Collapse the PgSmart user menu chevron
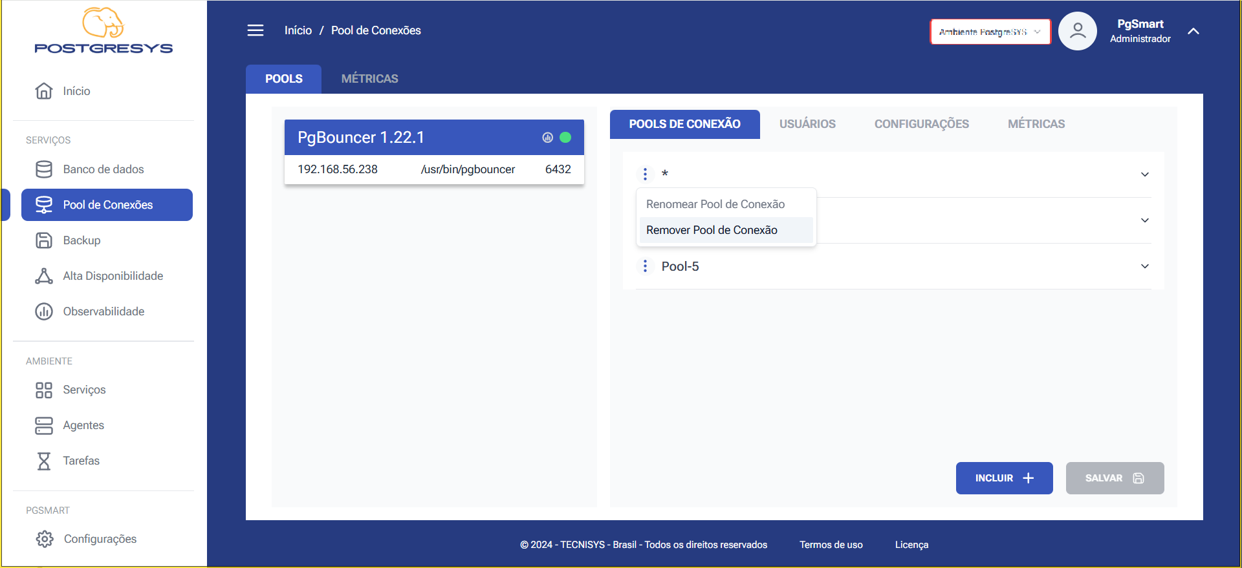The width and height of the screenshot is (1242, 568). 1193,31
